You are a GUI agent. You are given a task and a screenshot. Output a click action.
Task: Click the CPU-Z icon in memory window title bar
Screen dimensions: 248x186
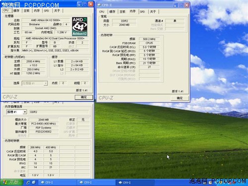pyautogui.click(x=99, y=5)
